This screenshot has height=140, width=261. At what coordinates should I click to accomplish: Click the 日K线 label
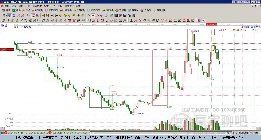4,25
